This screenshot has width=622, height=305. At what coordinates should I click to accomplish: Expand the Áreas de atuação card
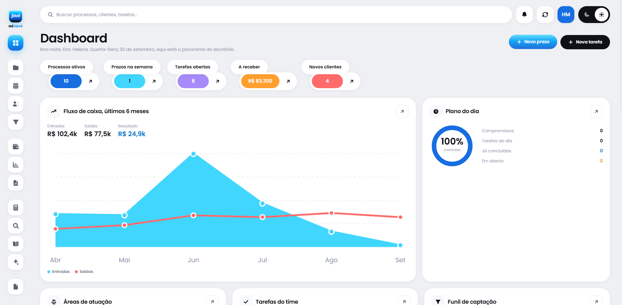(x=212, y=301)
